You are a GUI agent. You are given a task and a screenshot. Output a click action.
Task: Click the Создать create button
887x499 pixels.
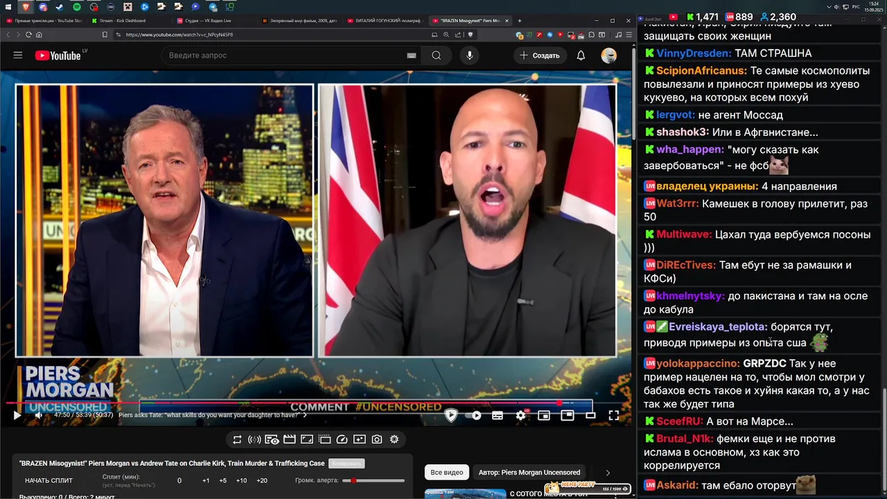[540, 55]
